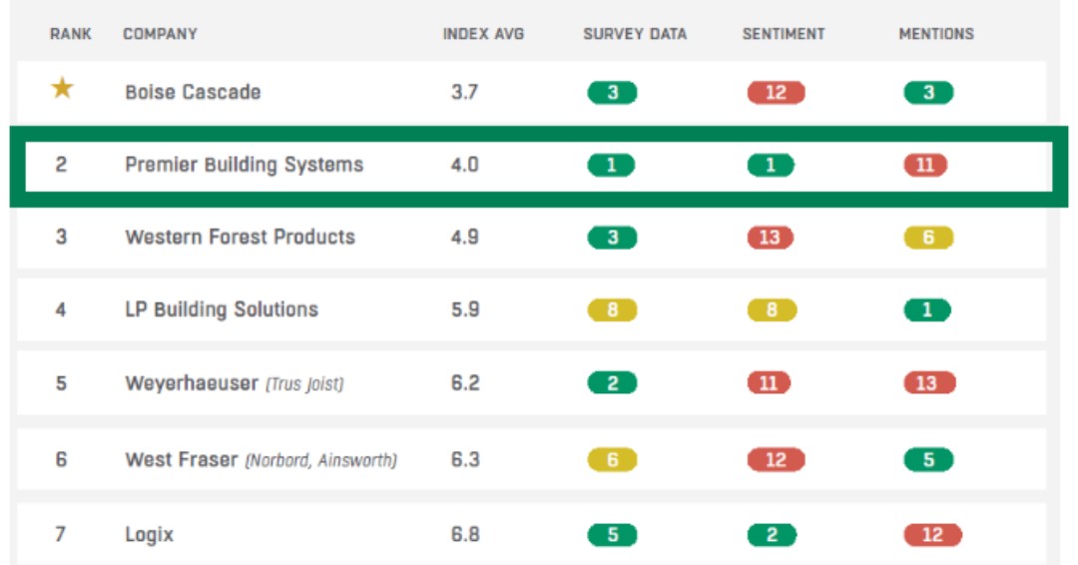Click the West Fraser company name
Viewport: 1078px width, 565px height.
tap(182, 459)
